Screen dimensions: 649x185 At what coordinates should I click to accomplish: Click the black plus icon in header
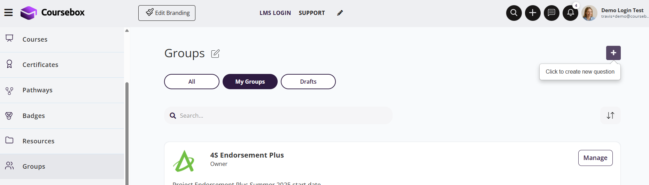[533, 13]
